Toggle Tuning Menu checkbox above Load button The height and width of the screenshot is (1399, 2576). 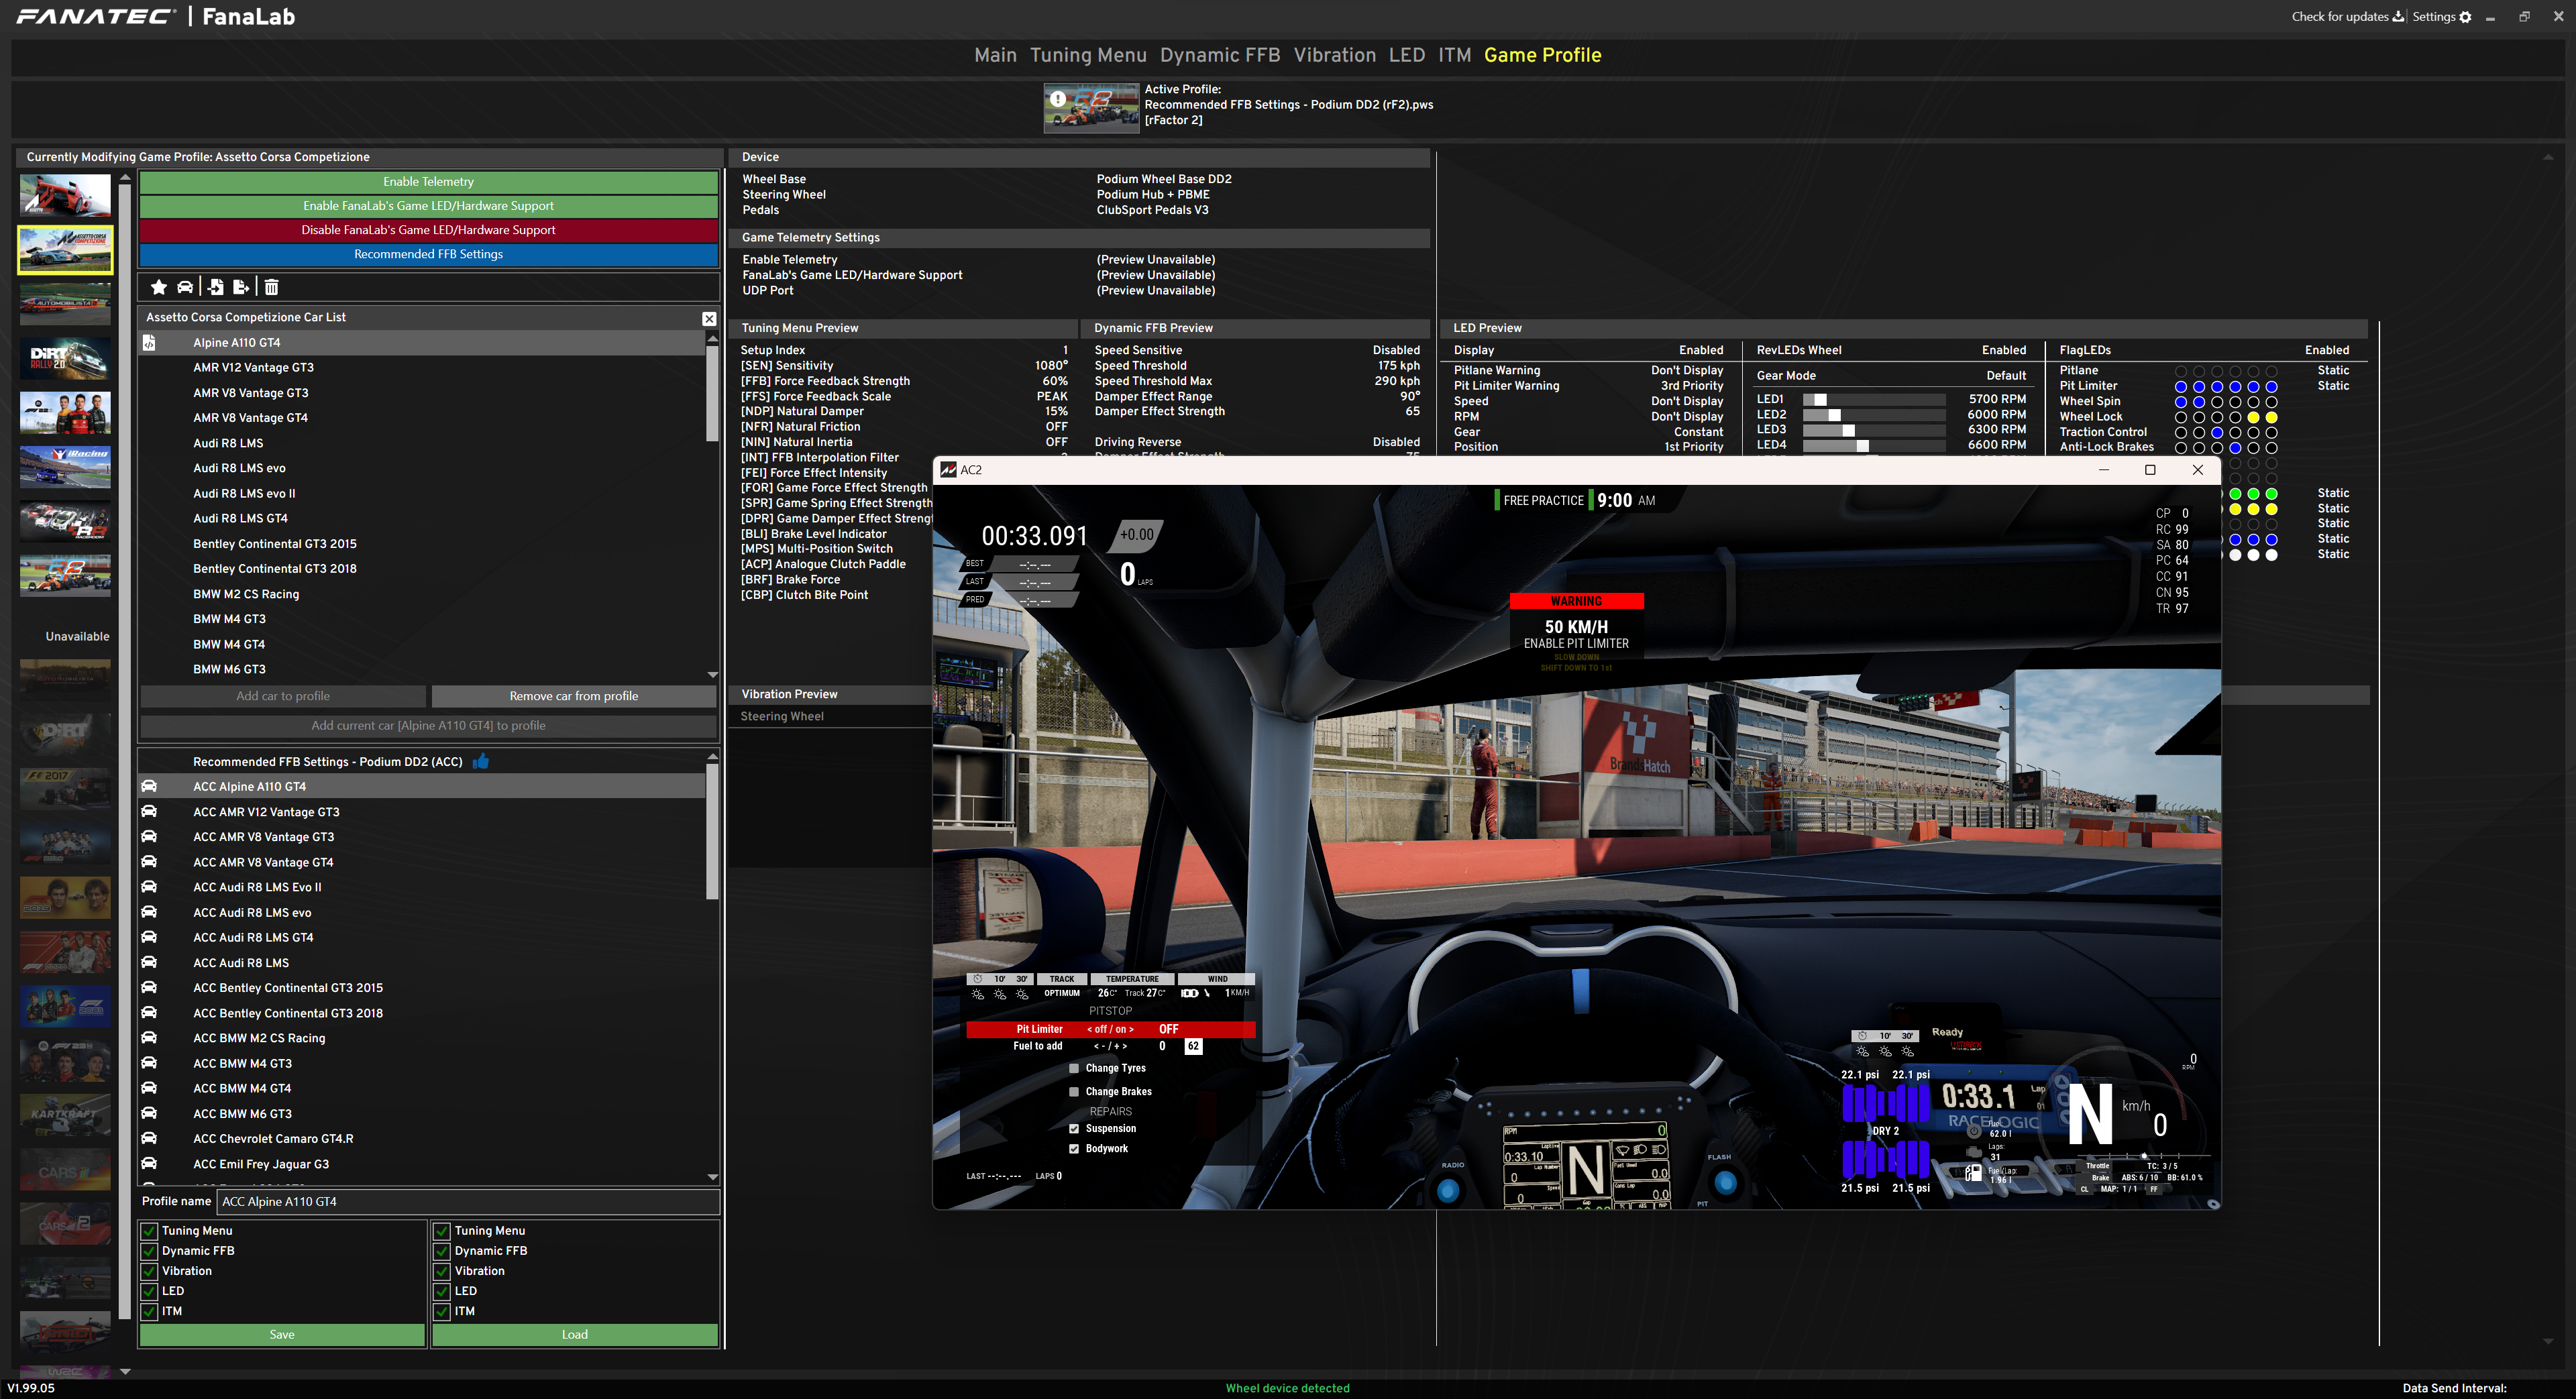441,1231
